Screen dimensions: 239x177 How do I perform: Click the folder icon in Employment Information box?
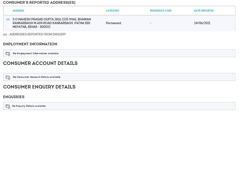coord(8,54)
